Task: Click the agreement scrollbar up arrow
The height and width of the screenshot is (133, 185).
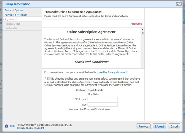Action: click(143, 29)
